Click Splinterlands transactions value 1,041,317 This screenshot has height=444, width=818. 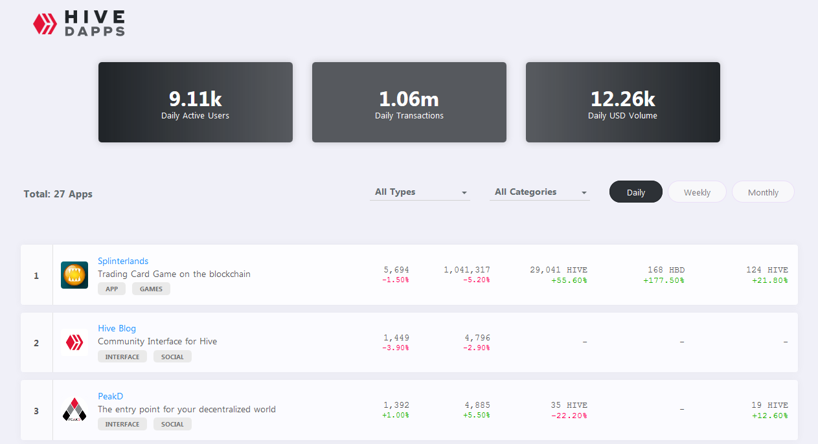point(467,270)
